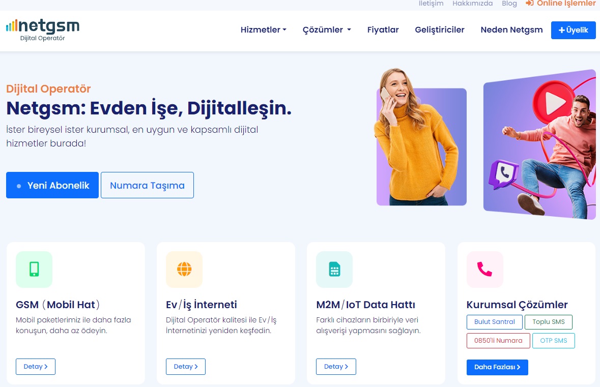Click the orange globe internet icon
Image resolution: width=600 pixels, height=387 pixels.
click(x=184, y=269)
